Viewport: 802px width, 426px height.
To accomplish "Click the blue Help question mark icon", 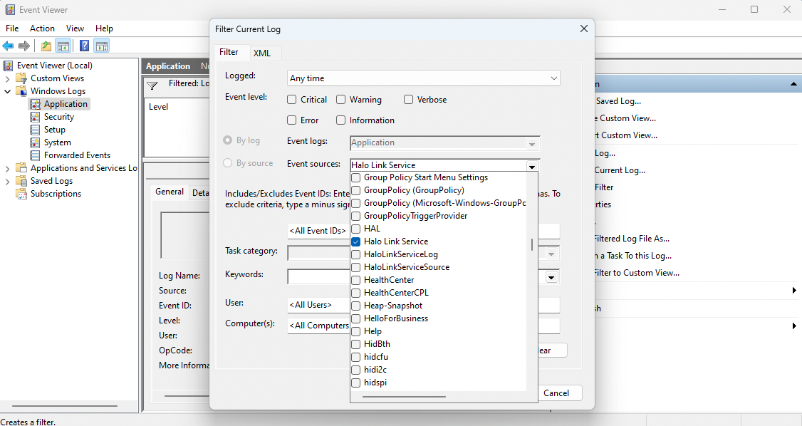I will pos(85,46).
